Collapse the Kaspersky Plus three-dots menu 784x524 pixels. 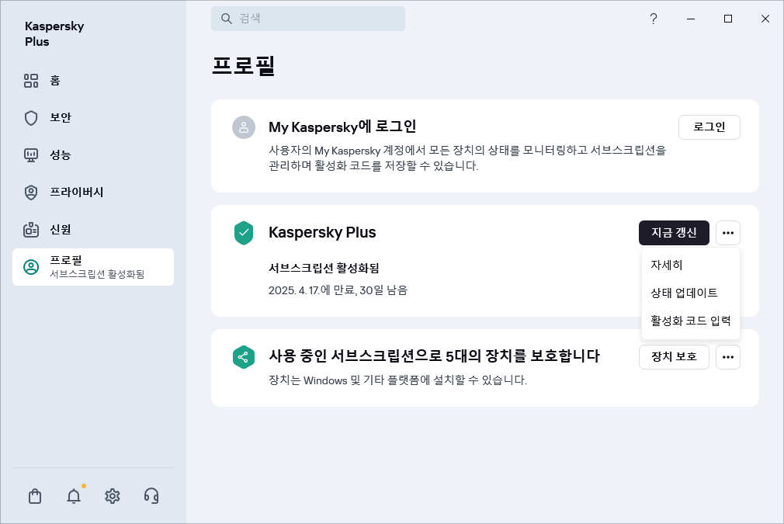point(728,233)
